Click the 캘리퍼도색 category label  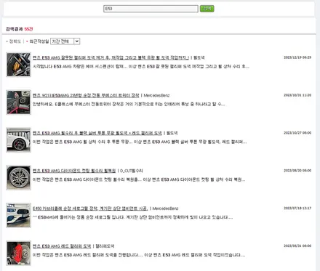(105, 246)
